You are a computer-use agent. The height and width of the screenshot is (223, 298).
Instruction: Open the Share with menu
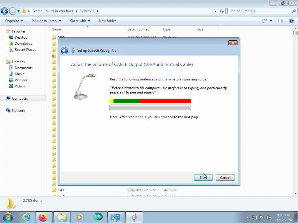[80, 21]
